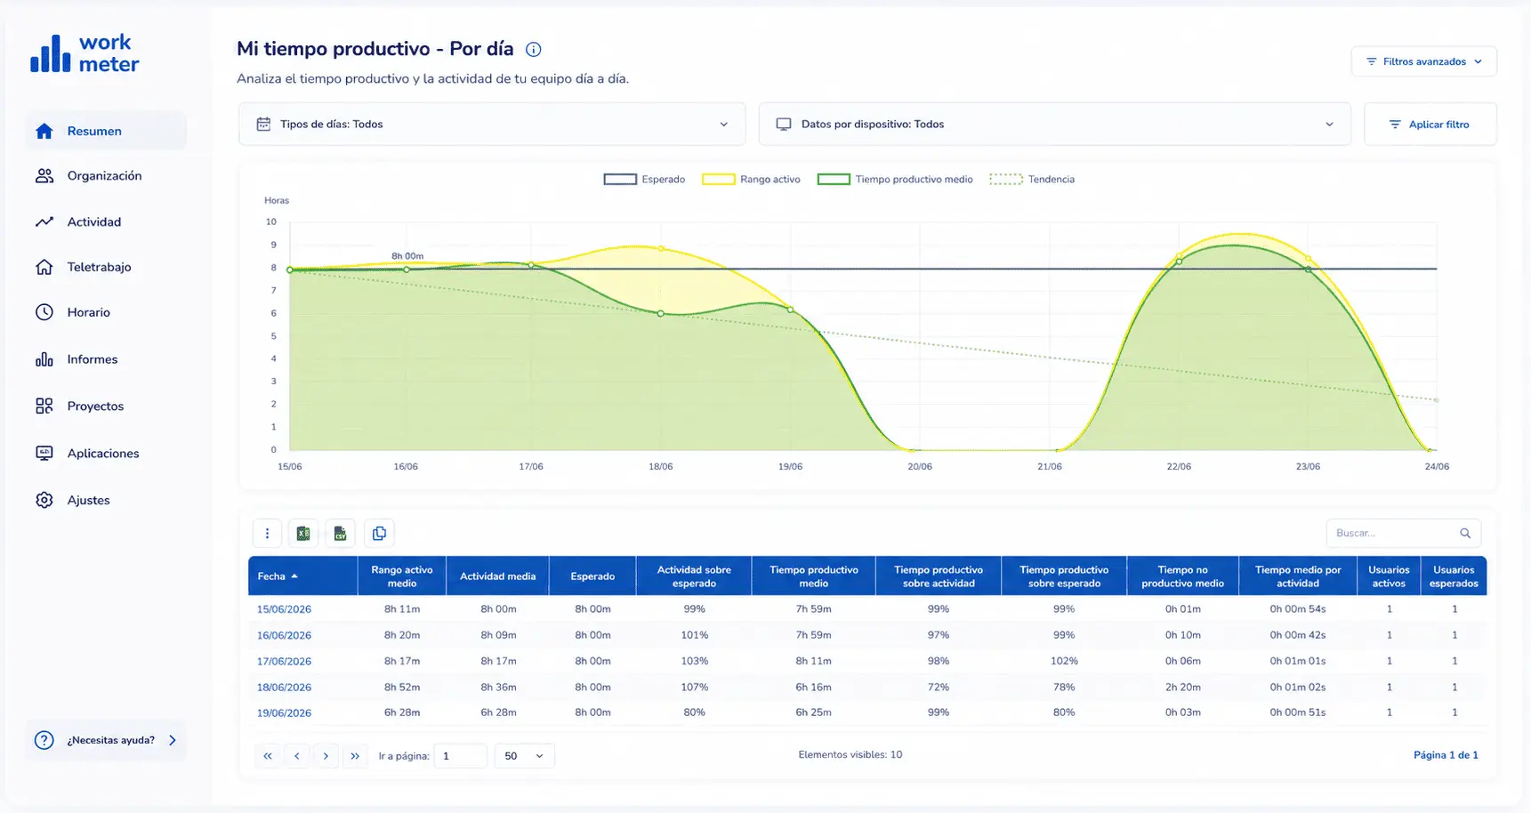Export table as CSV icon
1531x813 pixels.
340,534
